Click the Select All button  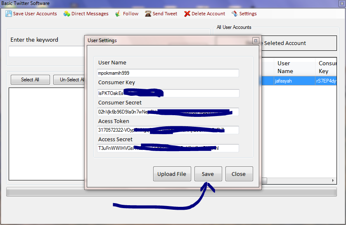pos(30,80)
